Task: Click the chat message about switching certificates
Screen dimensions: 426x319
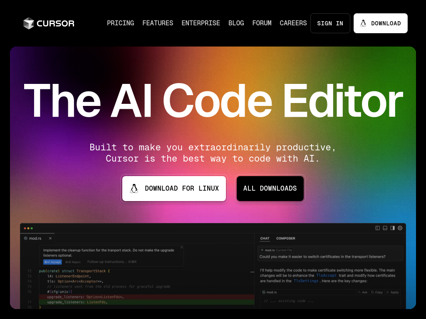Action: pyautogui.click(x=322, y=257)
